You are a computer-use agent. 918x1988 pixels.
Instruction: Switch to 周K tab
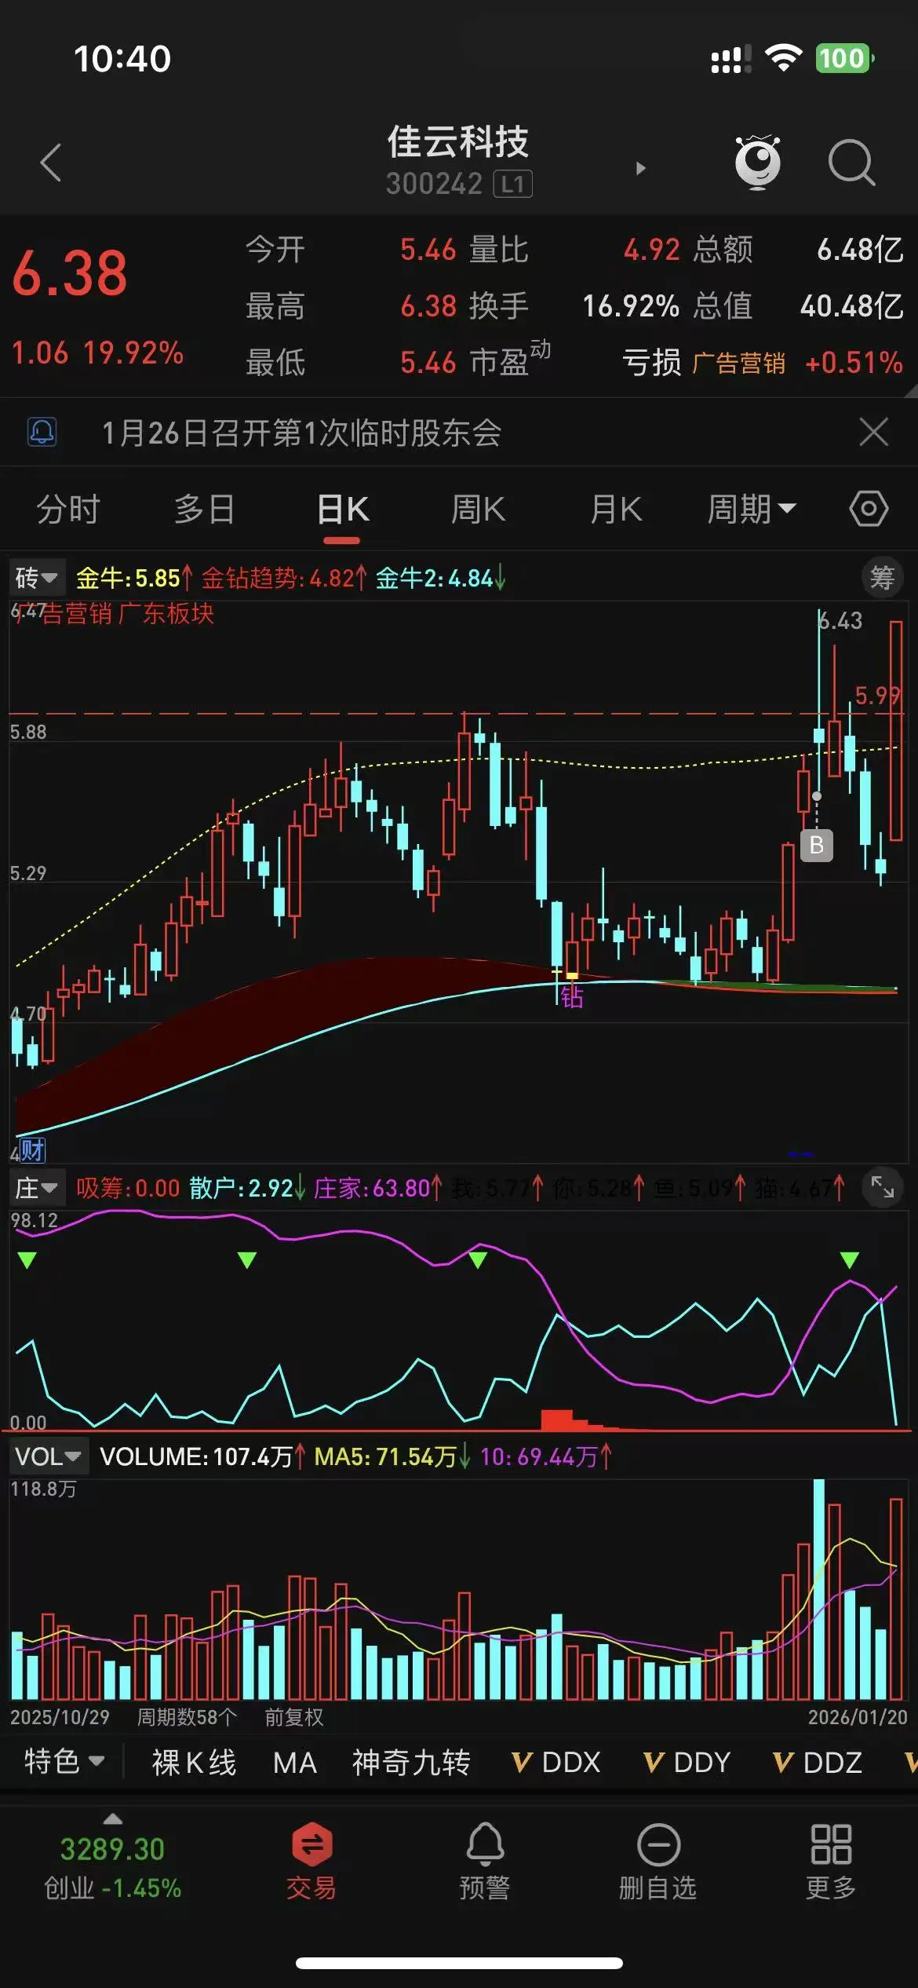(478, 510)
